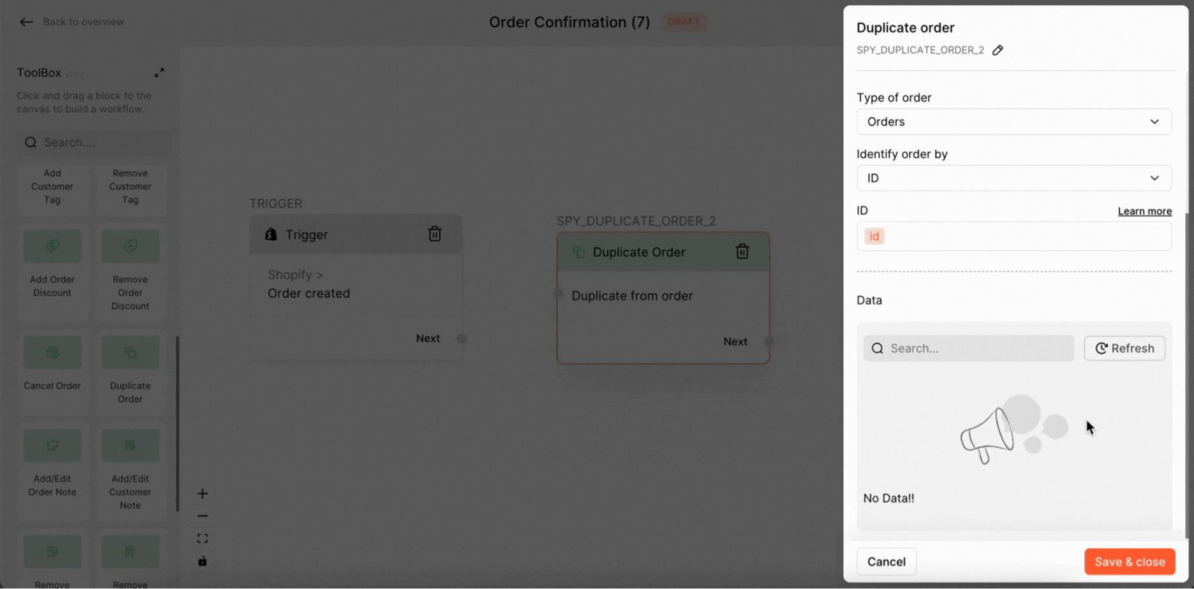This screenshot has width=1194, height=589.
Task: Delete the Duplicate Order node via trash icon
Action: pyautogui.click(x=742, y=252)
